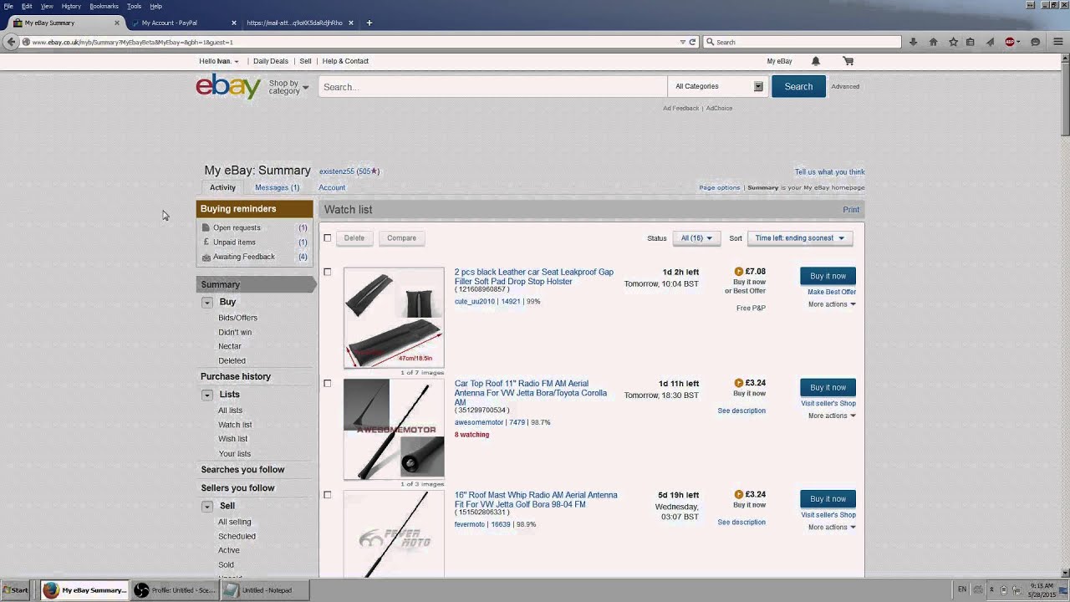Click the Adblock Plus ABP icon

(x=1010, y=42)
